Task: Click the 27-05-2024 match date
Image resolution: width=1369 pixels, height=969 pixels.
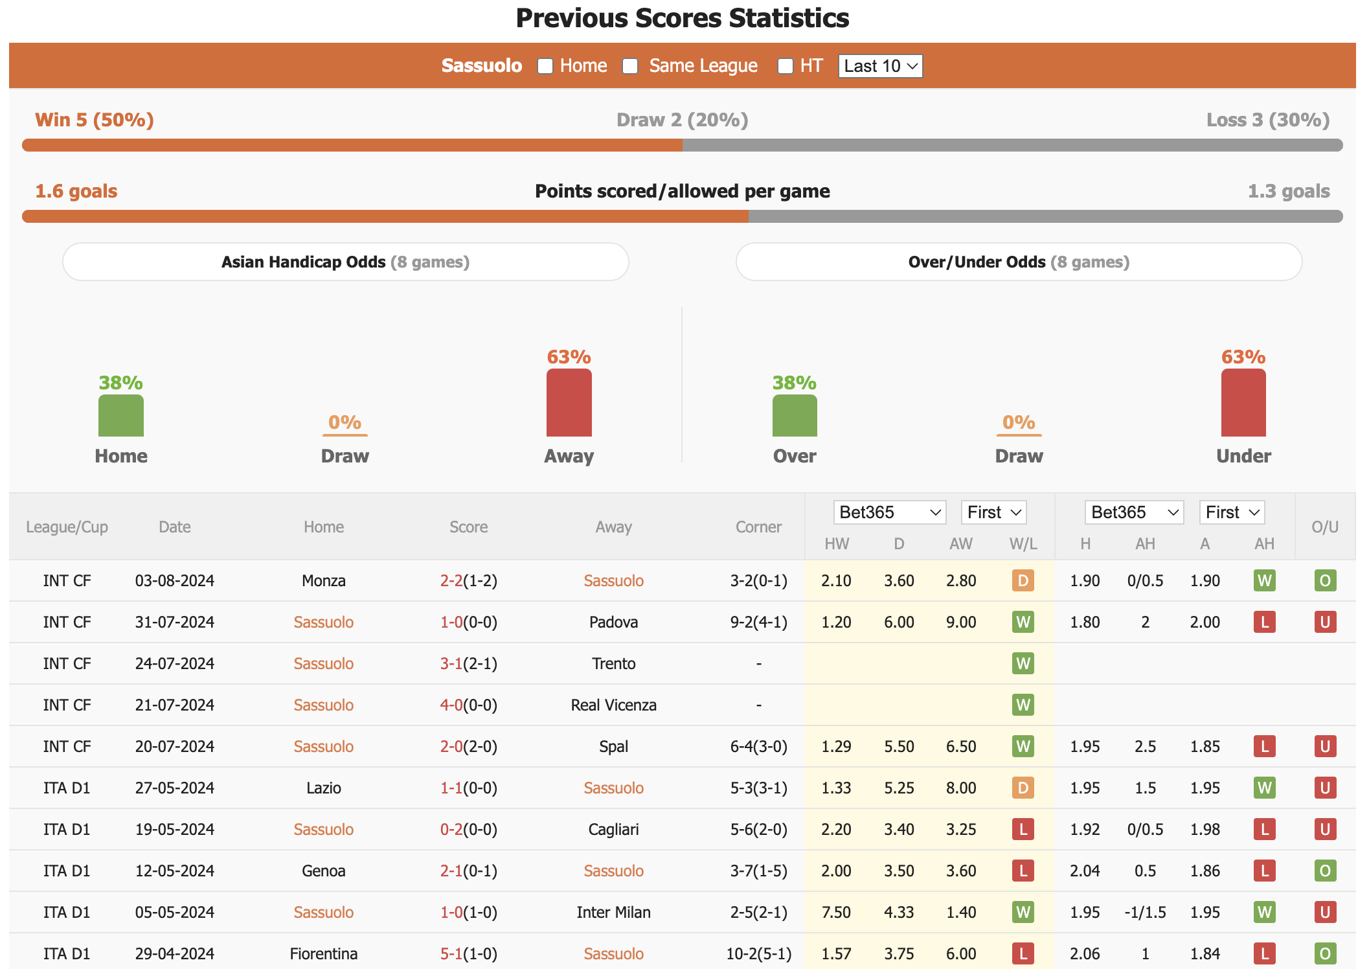Action: [x=175, y=788]
